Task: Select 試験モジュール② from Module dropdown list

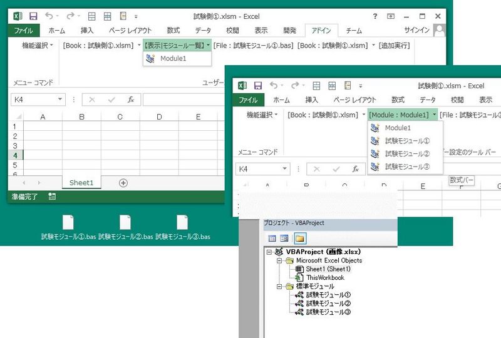Action: (x=407, y=153)
